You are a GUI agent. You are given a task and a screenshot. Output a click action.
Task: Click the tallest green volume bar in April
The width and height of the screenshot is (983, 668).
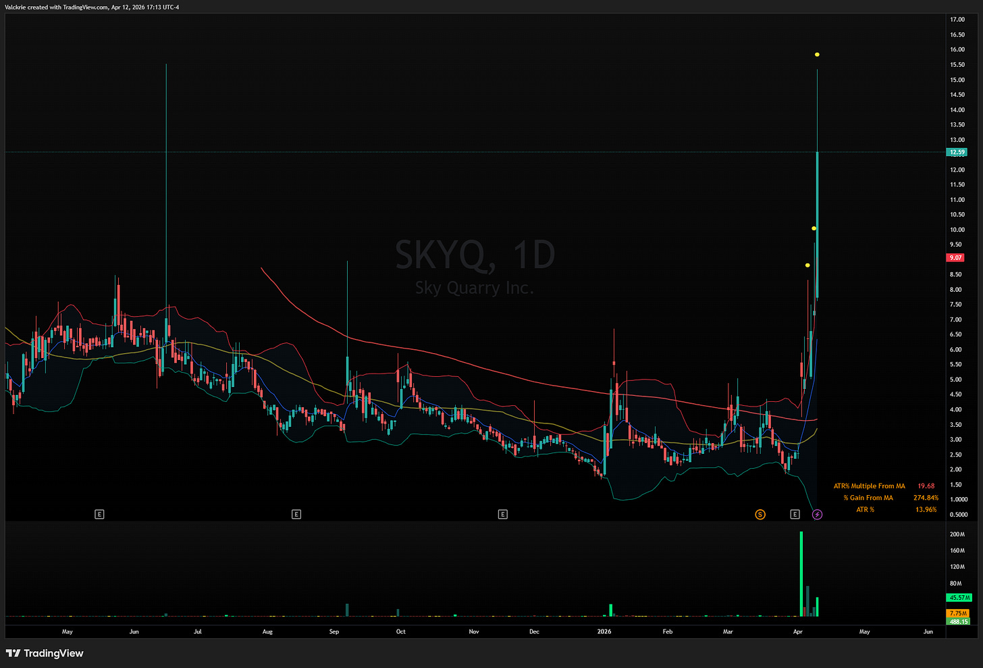click(801, 574)
